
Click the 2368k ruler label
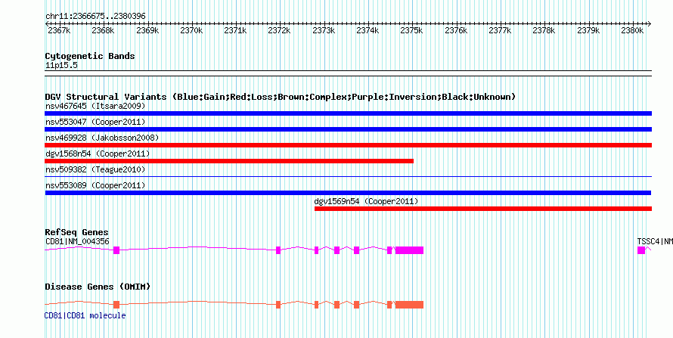pos(103,30)
